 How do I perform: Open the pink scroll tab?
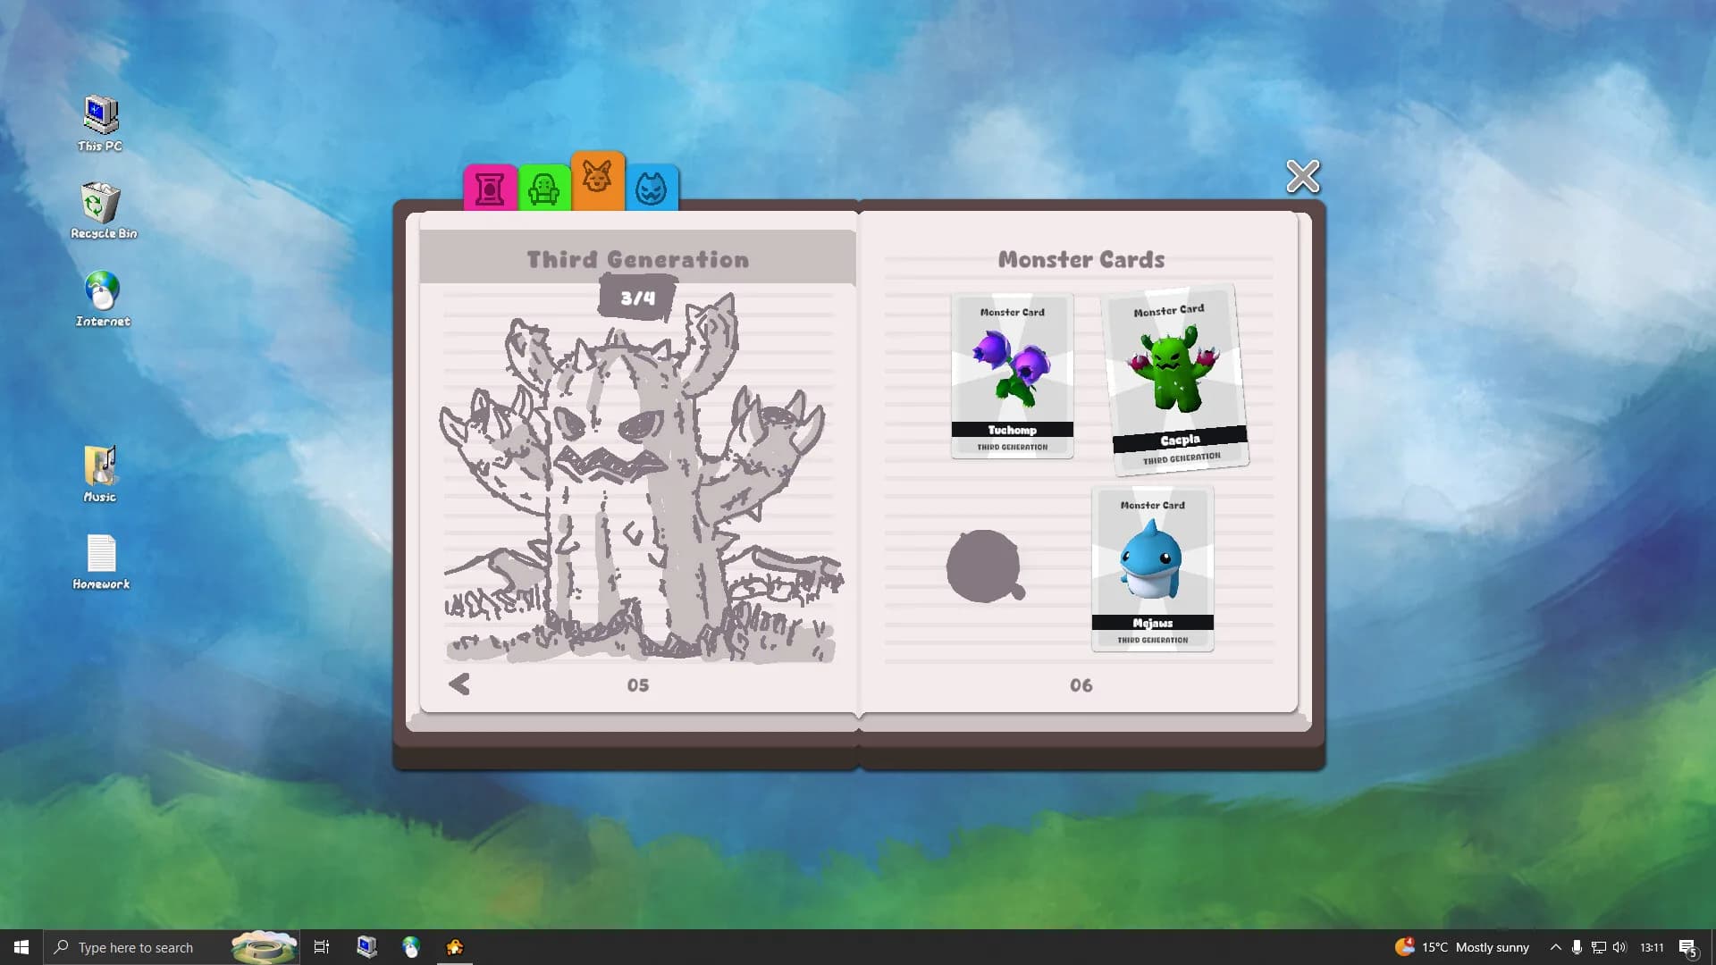pyautogui.click(x=490, y=188)
